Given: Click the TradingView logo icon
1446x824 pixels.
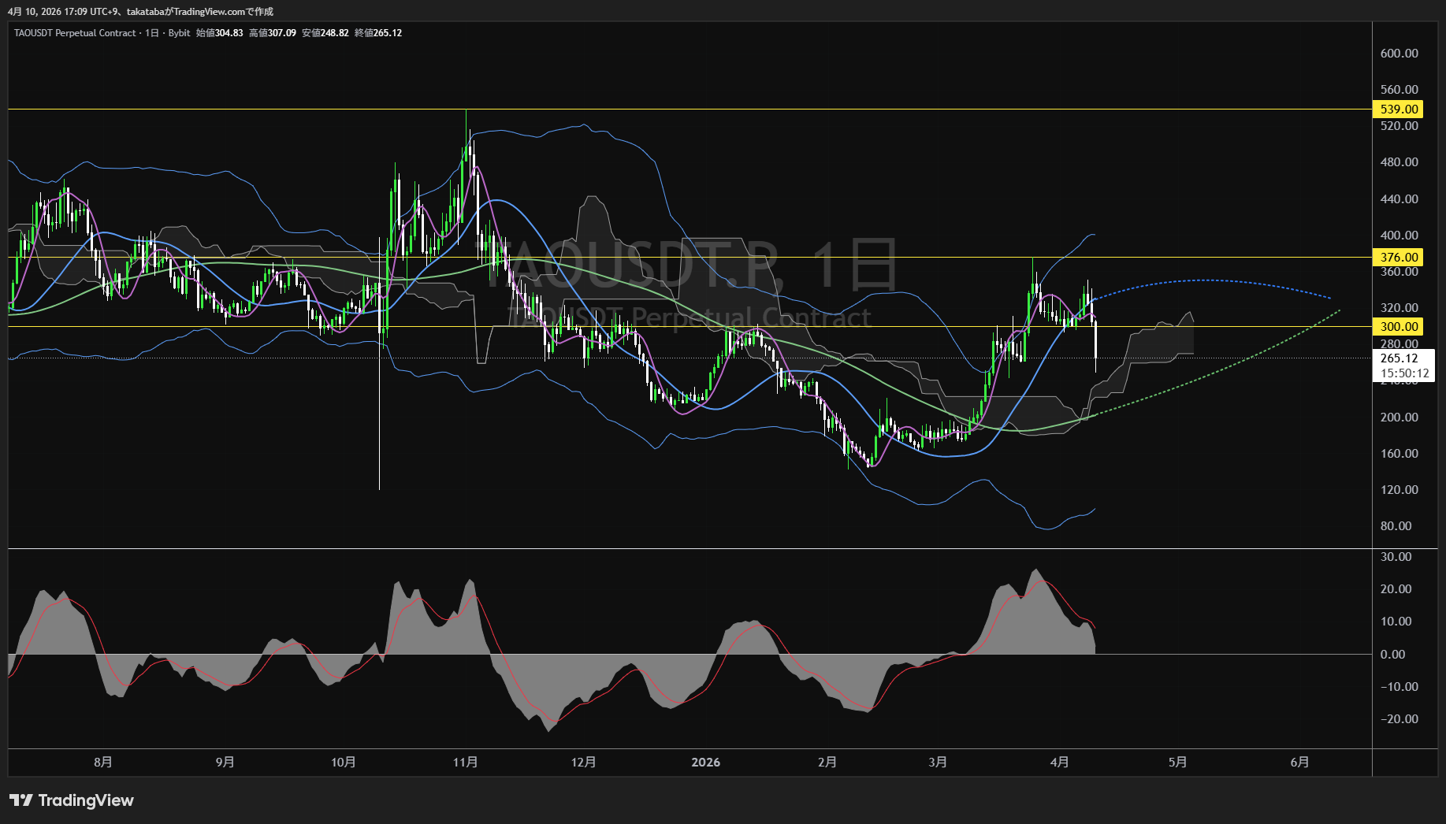Looking at the screenshot, I should tap(20, 800).
